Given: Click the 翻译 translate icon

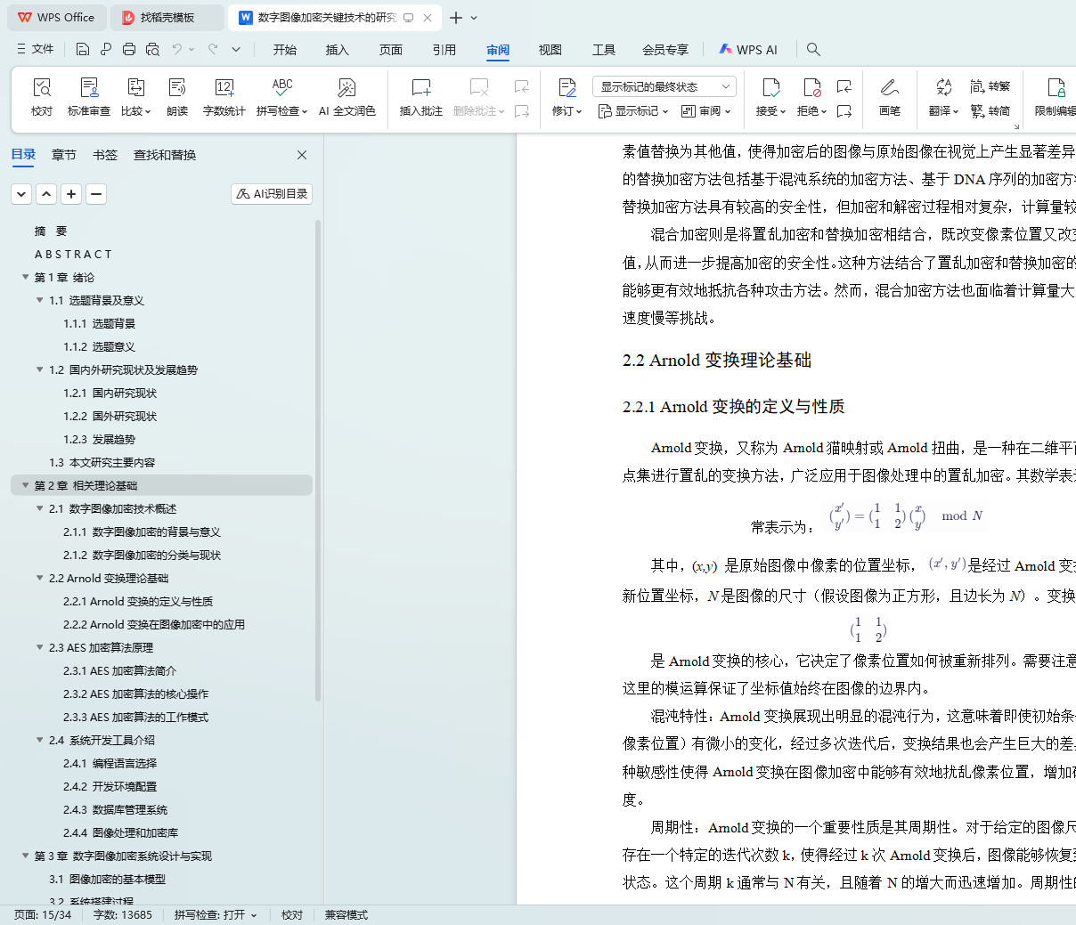Looking at the screenshot, I should [943, 87].
